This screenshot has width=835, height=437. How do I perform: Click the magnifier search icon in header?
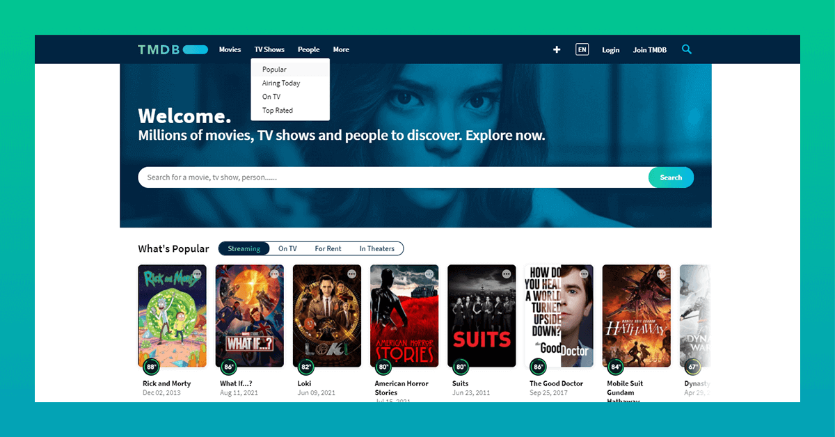tap(687, 49)
